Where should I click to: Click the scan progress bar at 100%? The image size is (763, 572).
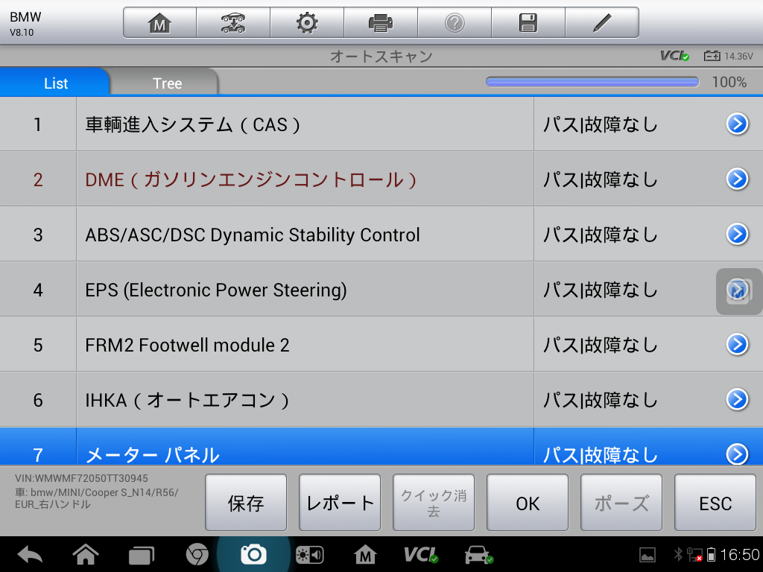[x=592, y=82]
